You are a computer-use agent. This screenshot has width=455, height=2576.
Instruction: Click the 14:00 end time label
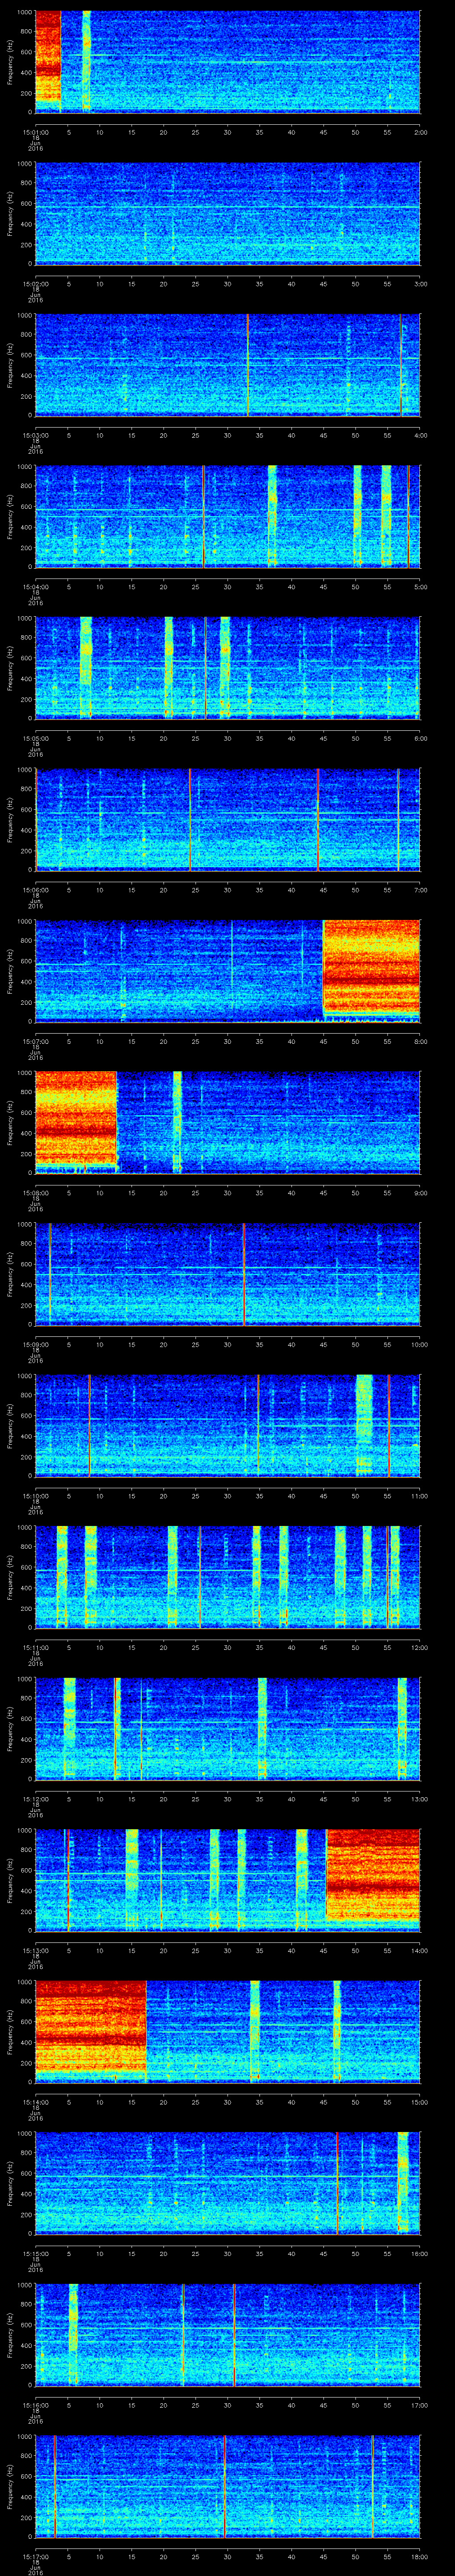coord(419,1949)
